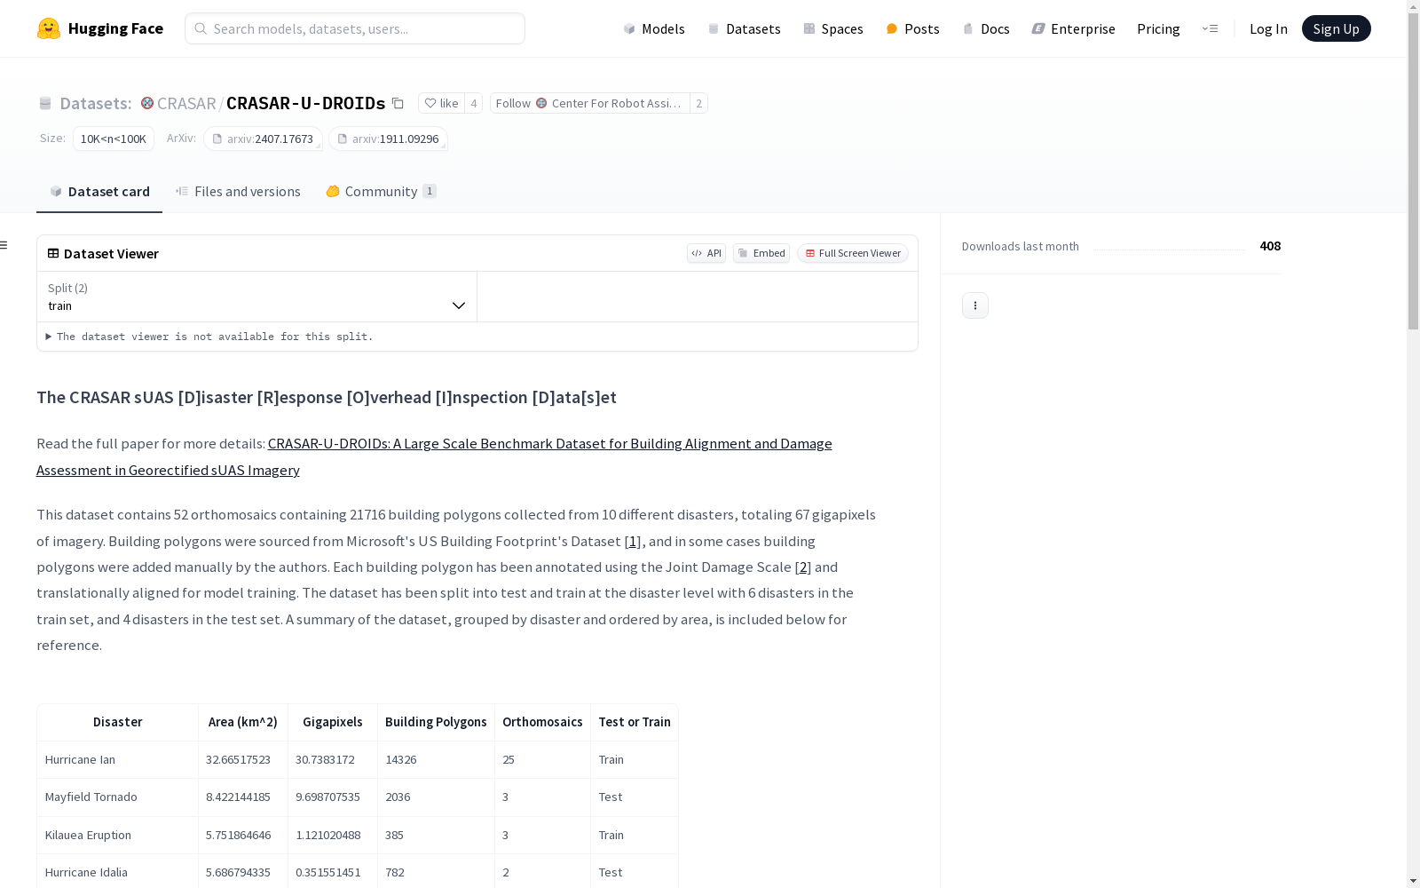The width and height of the screenshot is (1420, 888).
Task: Click the Hugging Face logo icon
Action: (x=49, y=28)
